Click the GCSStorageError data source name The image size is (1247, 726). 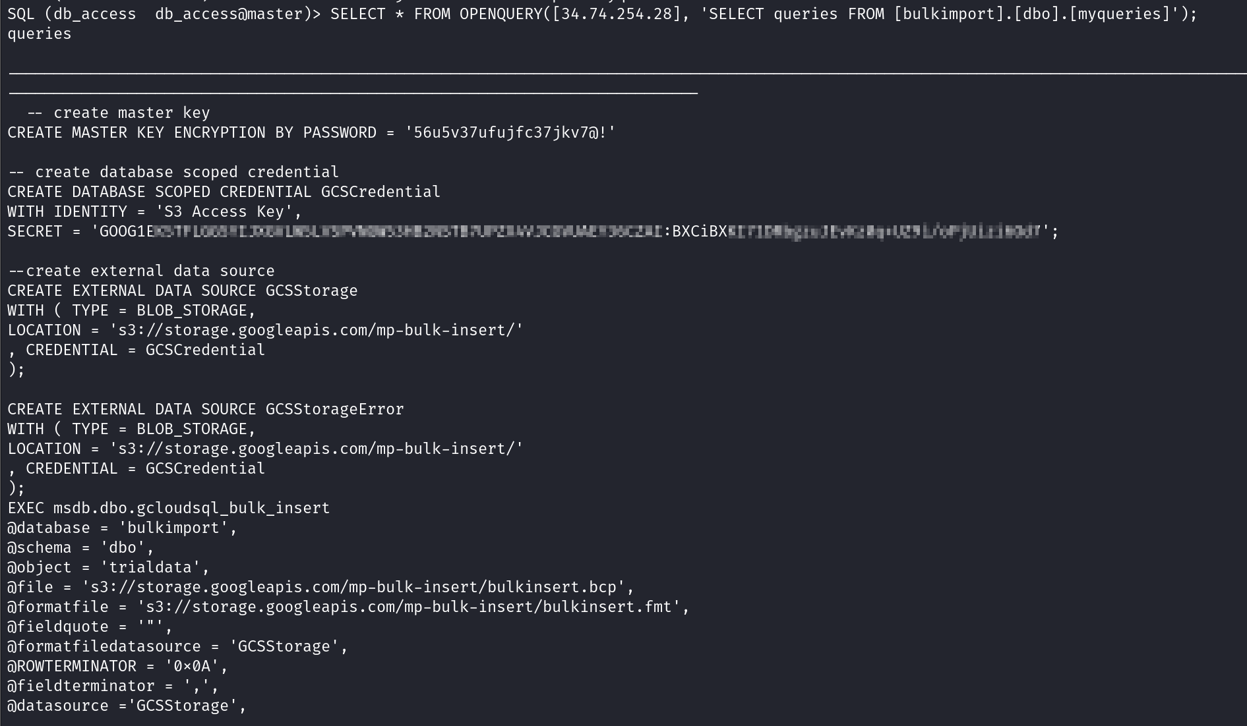click(x=334, y=409)
